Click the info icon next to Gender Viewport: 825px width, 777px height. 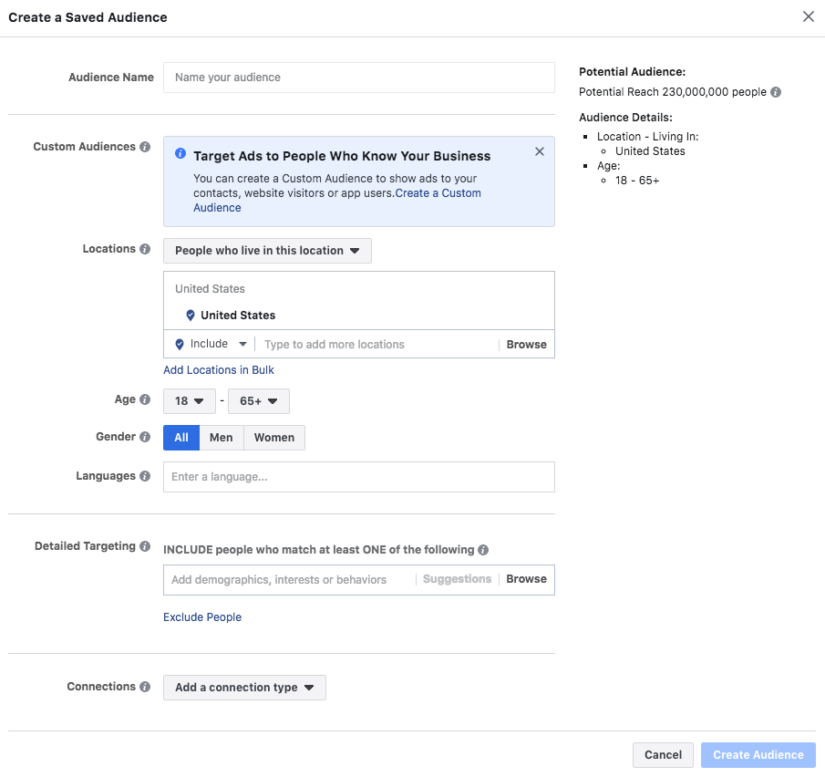tap(146, 437)
